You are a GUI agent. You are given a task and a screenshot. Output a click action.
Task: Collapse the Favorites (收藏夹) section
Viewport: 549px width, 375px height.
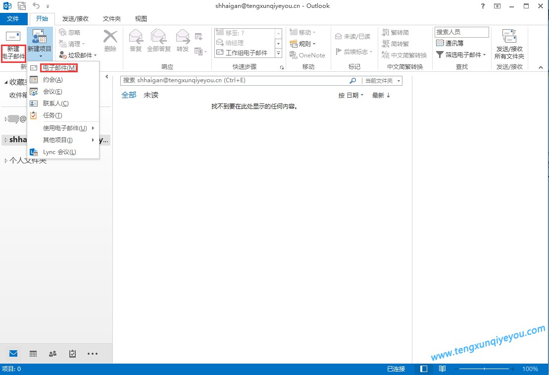click(6, 82)
